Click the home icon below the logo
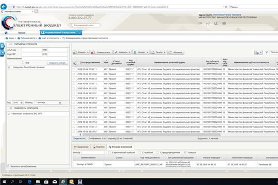The image size is (278, 185). point(6,33)
